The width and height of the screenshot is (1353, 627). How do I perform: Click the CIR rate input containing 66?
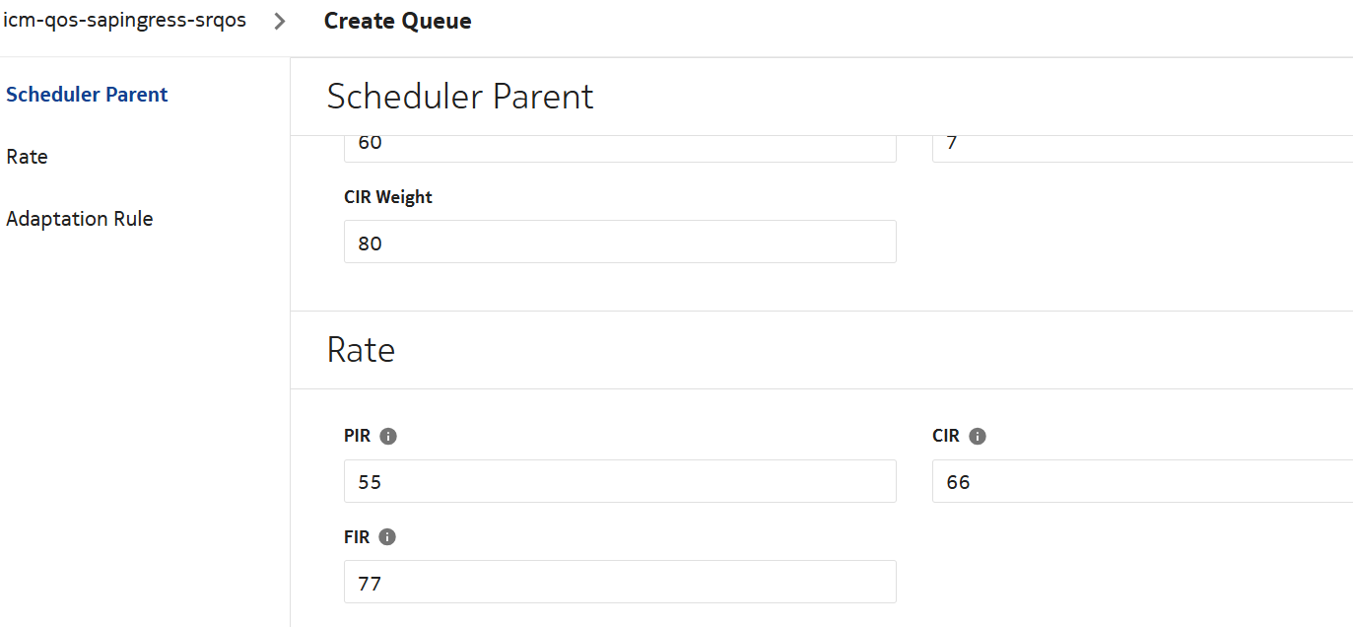1141,481
